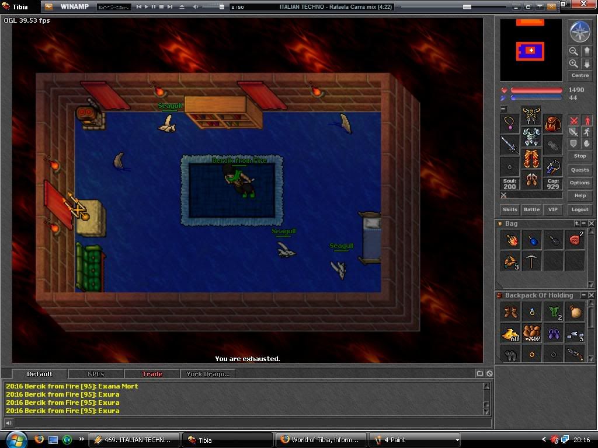Viewport: 598px width, 448px height.
Task: Move minimap one floor down
Action: (586, 64)
